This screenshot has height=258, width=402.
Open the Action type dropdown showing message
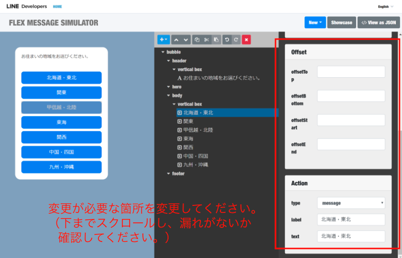click(351, 203)
